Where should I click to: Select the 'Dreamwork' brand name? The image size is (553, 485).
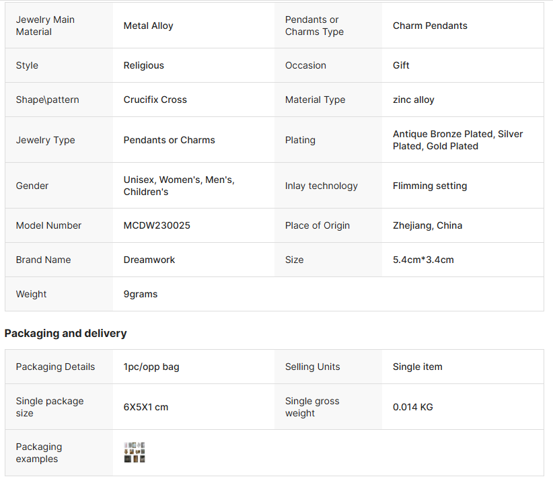coord(149,260)
